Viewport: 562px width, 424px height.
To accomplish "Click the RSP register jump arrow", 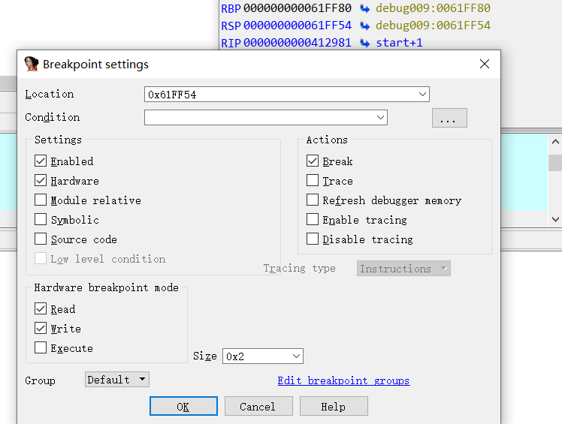I will [365, 26].
